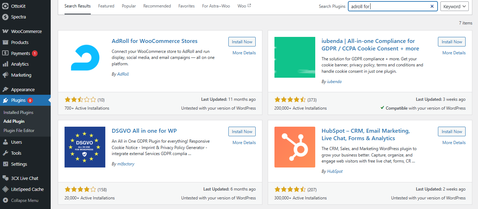Open the mlfactory author link
The height and width of the screenshot is (209, 478).
[126, 164]
